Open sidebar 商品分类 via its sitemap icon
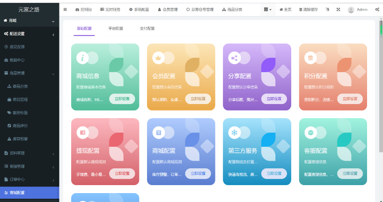 9,86
